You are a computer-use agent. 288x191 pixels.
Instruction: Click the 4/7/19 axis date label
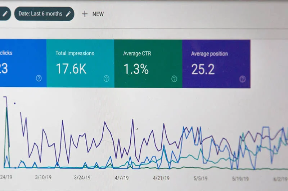[122, 178]
